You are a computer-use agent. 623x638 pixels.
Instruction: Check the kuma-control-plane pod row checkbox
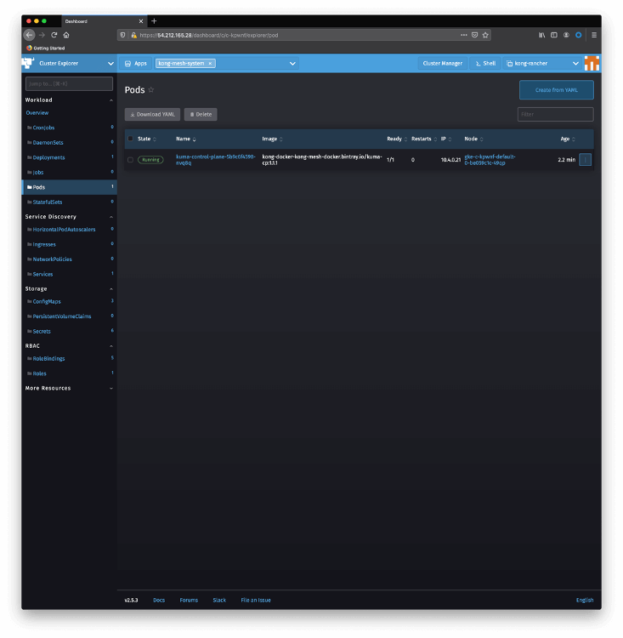130,160
